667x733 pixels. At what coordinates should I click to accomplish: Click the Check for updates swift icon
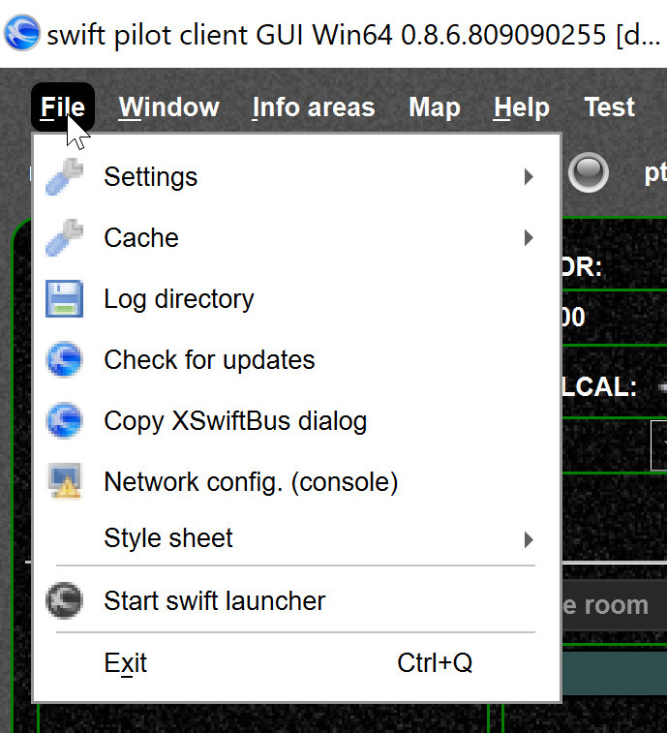65,359
